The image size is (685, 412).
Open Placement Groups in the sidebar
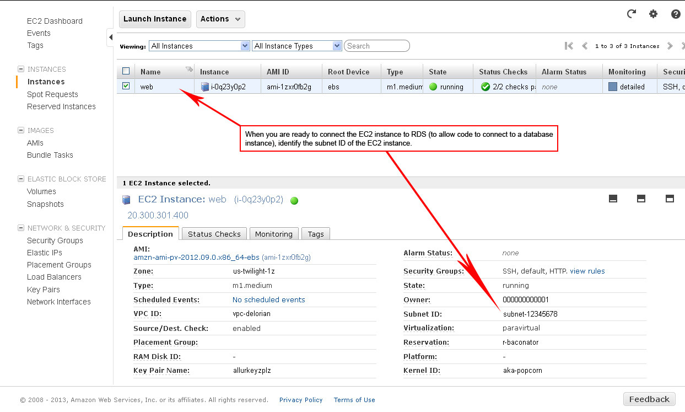[59, 265]
